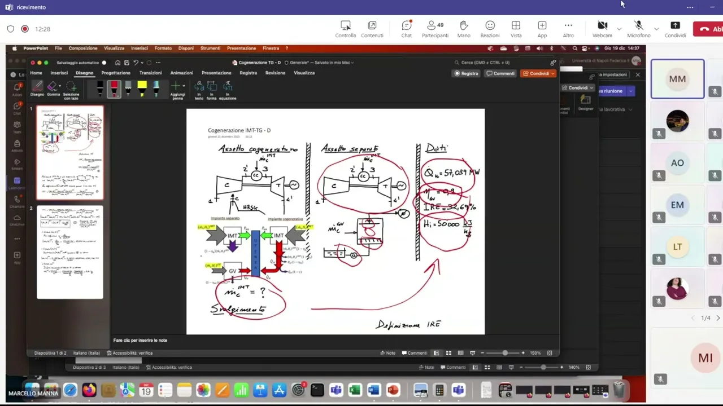Image resolution: width=723 pixels, height=406 pixels.
Task: Open Teams meeting Chat panel
Action: (x=407, y=29)
